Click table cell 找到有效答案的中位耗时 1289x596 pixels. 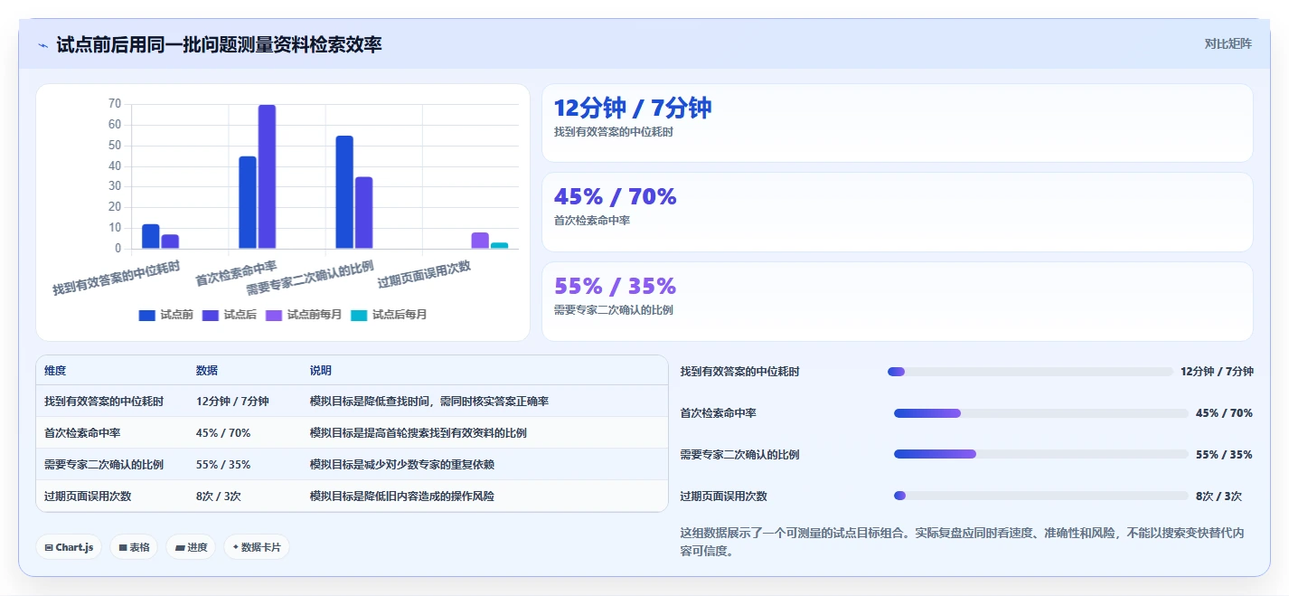pyautogui.click(x=104, y=402)
